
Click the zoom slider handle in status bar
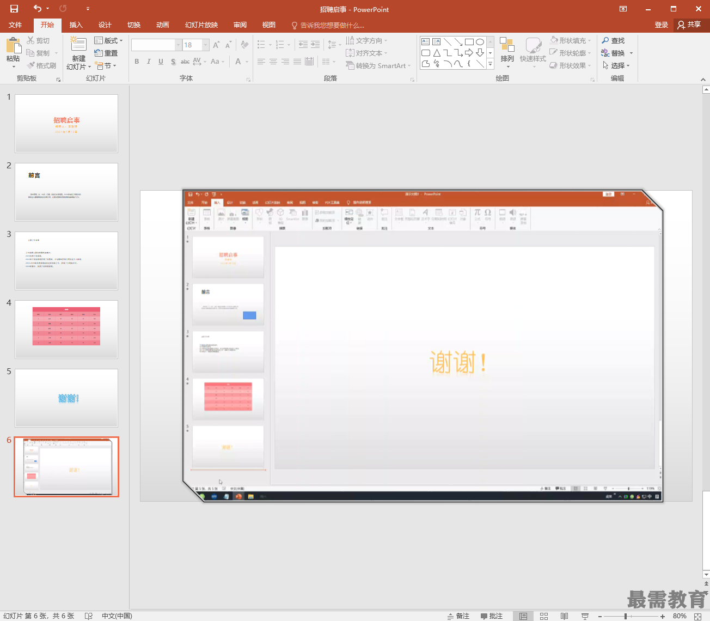click(626, 616)
